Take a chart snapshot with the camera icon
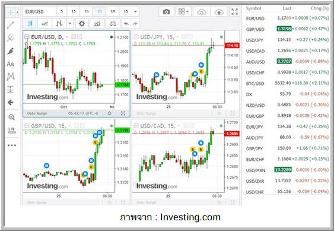Image resolution: width=334 pixels, height=231 pixels. [x=166, y=12]
